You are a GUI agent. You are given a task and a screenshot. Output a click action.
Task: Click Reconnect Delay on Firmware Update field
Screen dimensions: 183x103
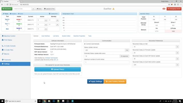[x=154, y=53]
